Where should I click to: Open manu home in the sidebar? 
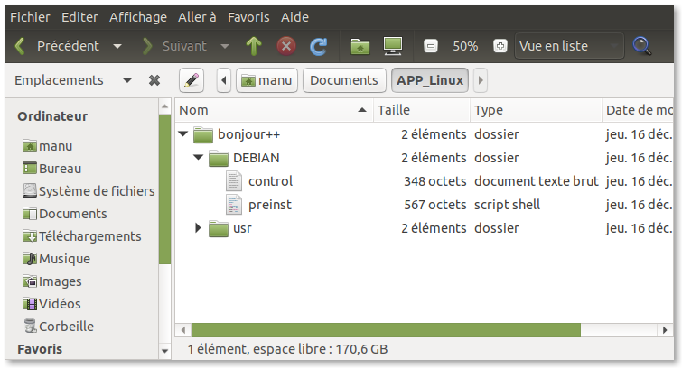[47, 146]
